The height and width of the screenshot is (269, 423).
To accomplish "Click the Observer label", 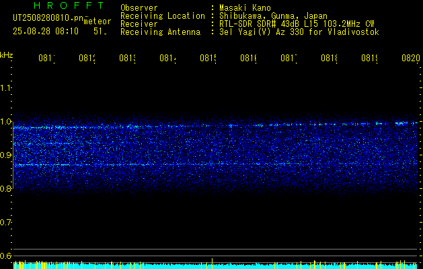I will (139, 7).
